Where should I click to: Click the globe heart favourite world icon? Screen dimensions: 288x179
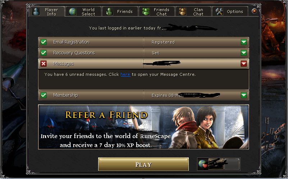click(203, 164)
